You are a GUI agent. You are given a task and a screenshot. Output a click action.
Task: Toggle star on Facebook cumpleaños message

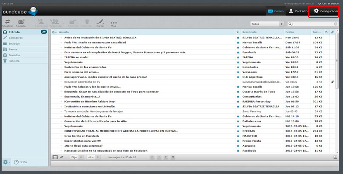(238, 52)
